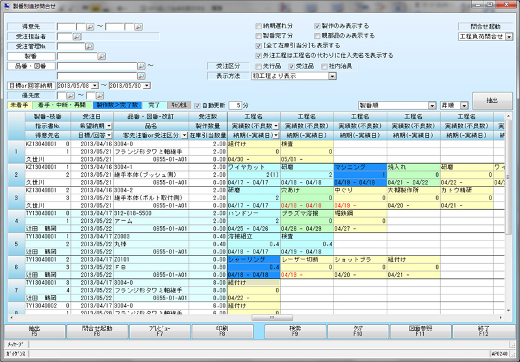Click the first 得意先 lookup magnifier icon
The image size is (520, 362).
(90, 27)
